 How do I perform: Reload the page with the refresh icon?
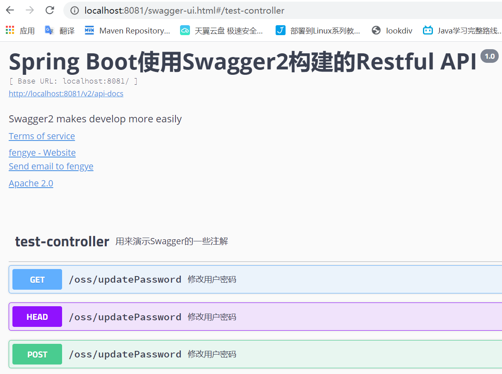click(x=50, y=10)
